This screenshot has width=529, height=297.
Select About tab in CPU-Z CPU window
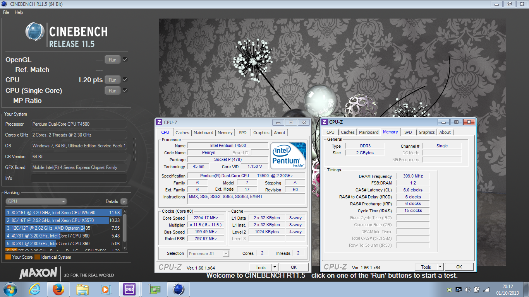pos(280,133)
